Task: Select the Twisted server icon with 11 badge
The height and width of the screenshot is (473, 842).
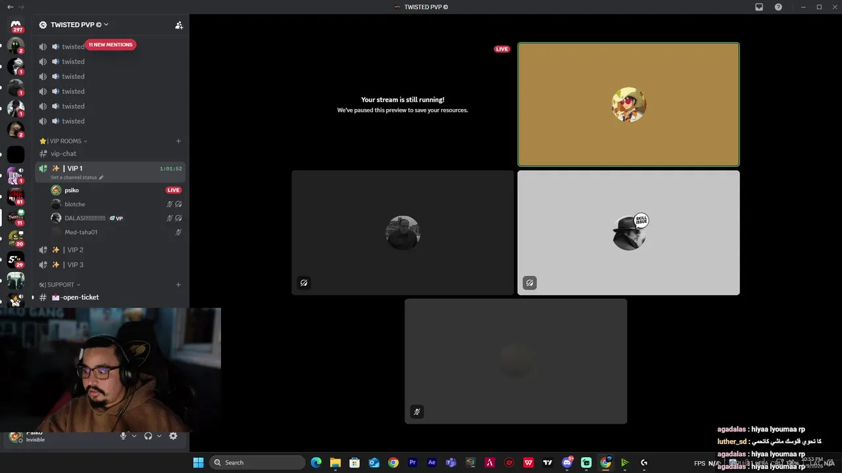Action: (16, 217)
